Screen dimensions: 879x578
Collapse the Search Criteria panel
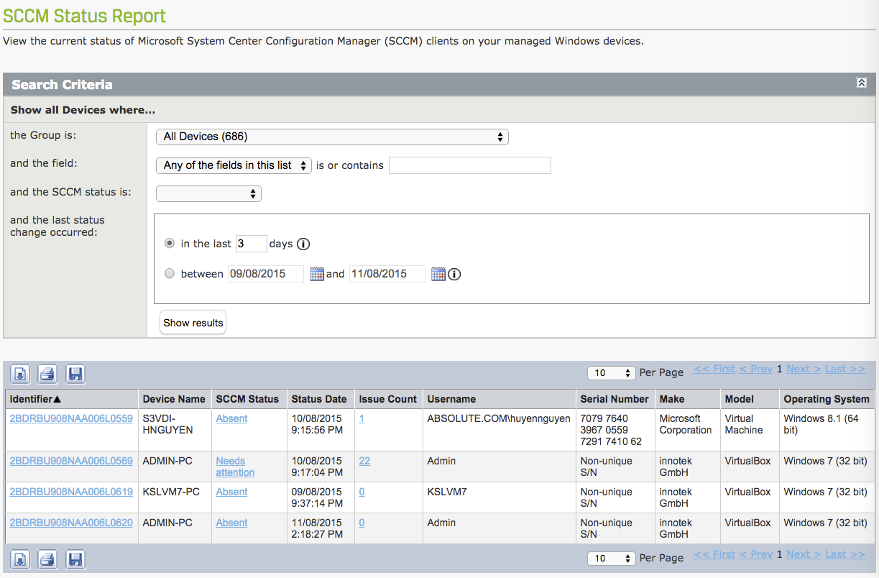click(x=861, y=83)
